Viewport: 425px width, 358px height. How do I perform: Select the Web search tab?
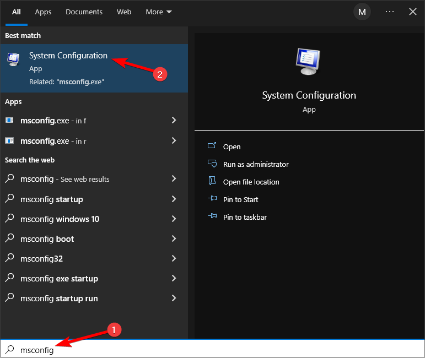(x=124, y=12)
